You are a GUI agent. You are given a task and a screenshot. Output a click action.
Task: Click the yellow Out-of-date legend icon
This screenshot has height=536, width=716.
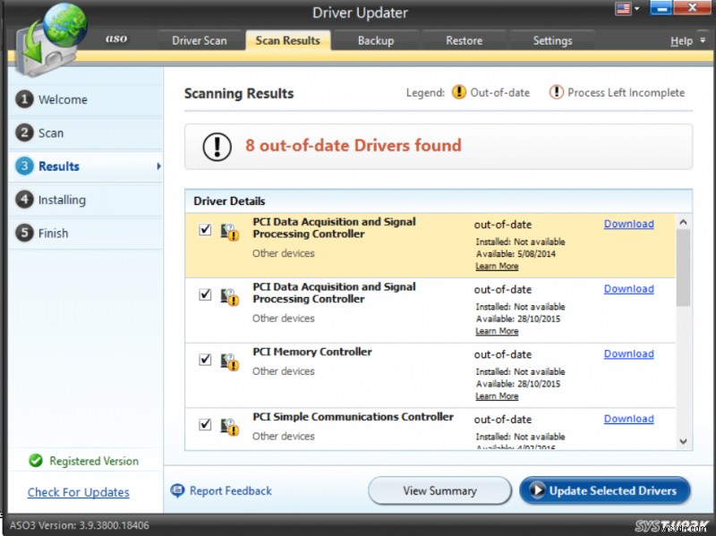point(459,92)
